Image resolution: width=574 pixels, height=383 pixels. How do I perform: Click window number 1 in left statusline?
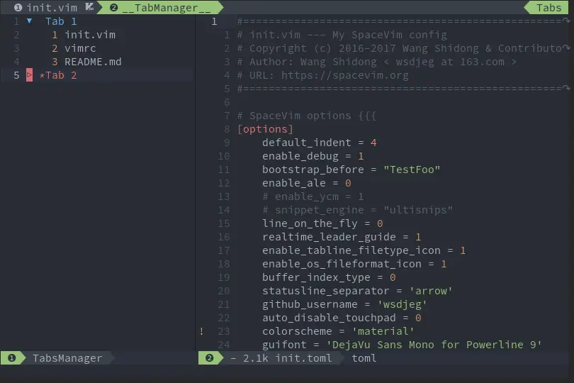(12, 358)
